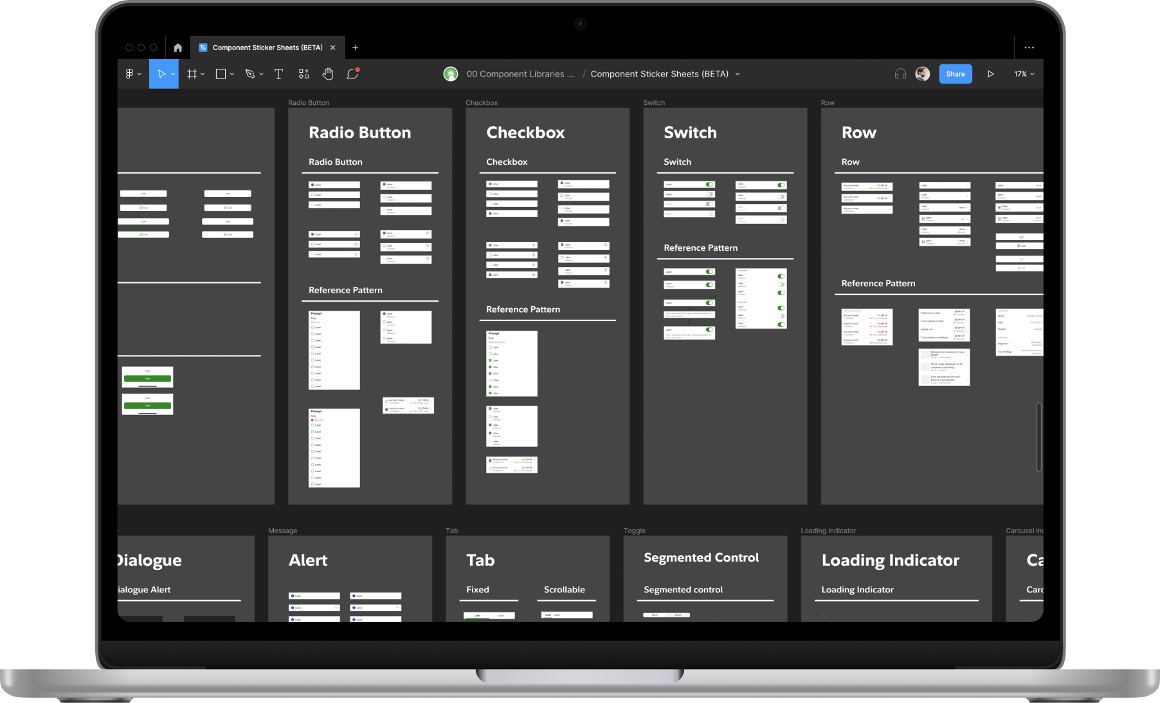Grab the vertical canvas scrollbar

coord(1038,437)
